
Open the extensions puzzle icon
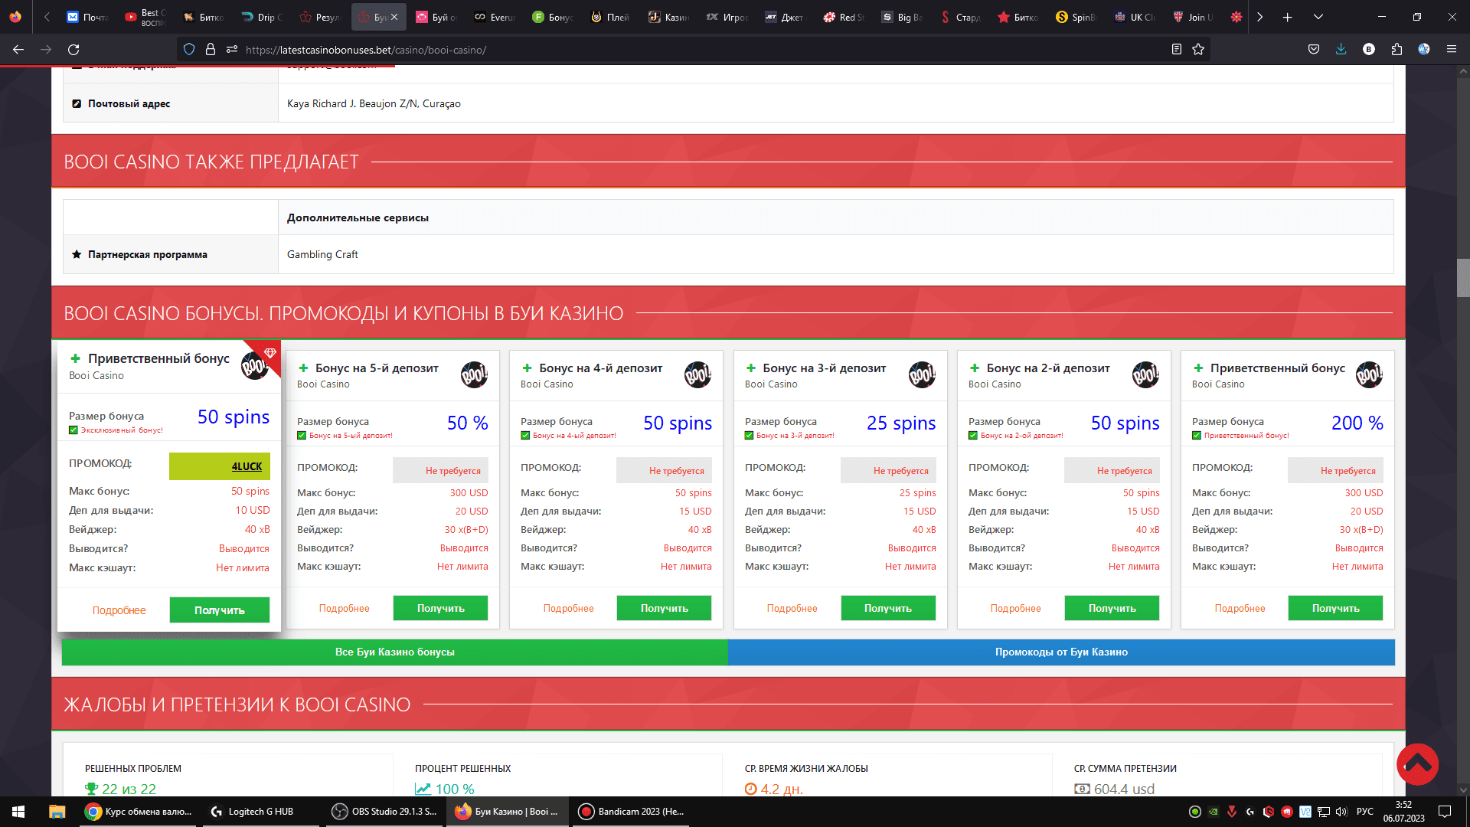(x=1396, y=50)
